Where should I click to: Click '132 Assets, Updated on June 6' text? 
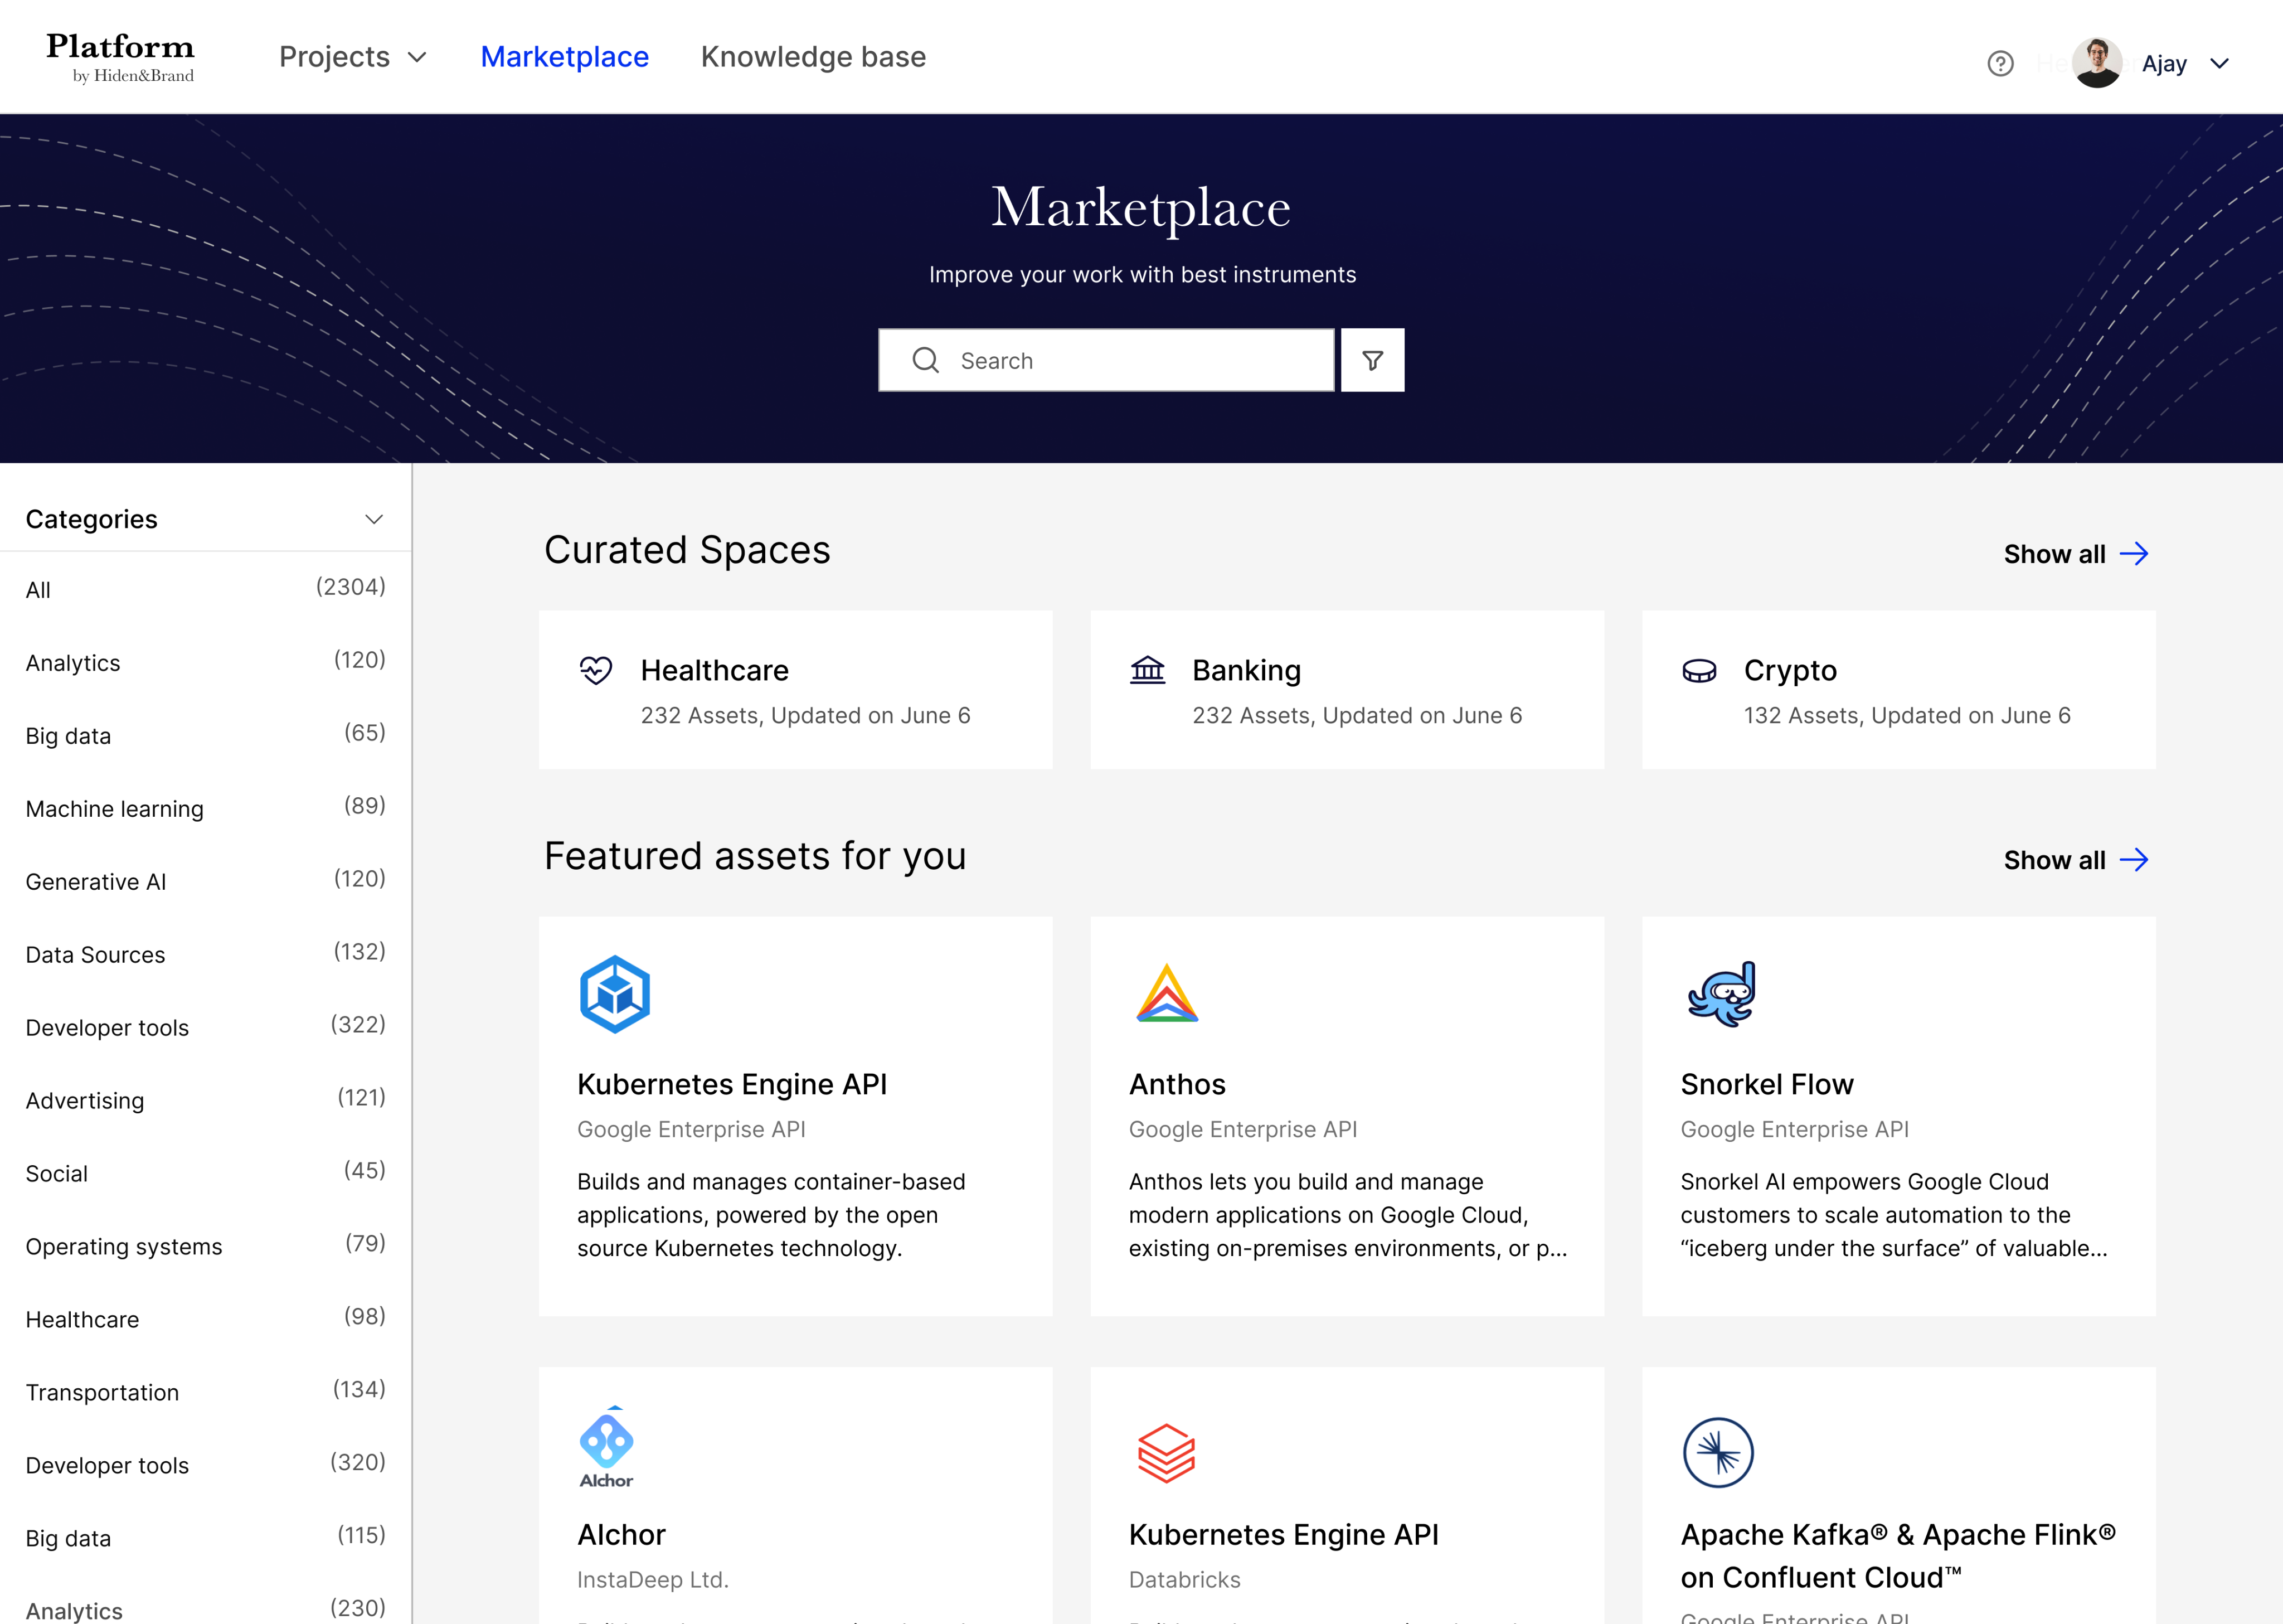click(1907, 715)
